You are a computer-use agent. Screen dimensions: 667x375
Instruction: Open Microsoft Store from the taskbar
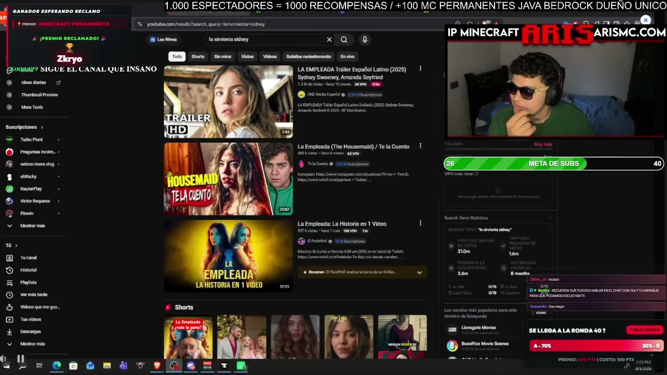point(73,366)
